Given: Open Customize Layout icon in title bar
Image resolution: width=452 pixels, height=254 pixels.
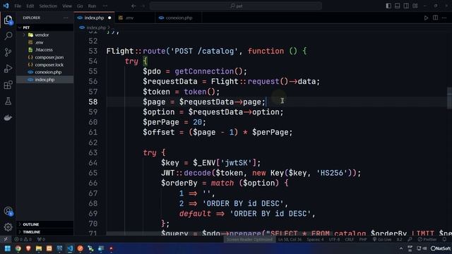Looking at the screenshot, I should pos(415,6).
